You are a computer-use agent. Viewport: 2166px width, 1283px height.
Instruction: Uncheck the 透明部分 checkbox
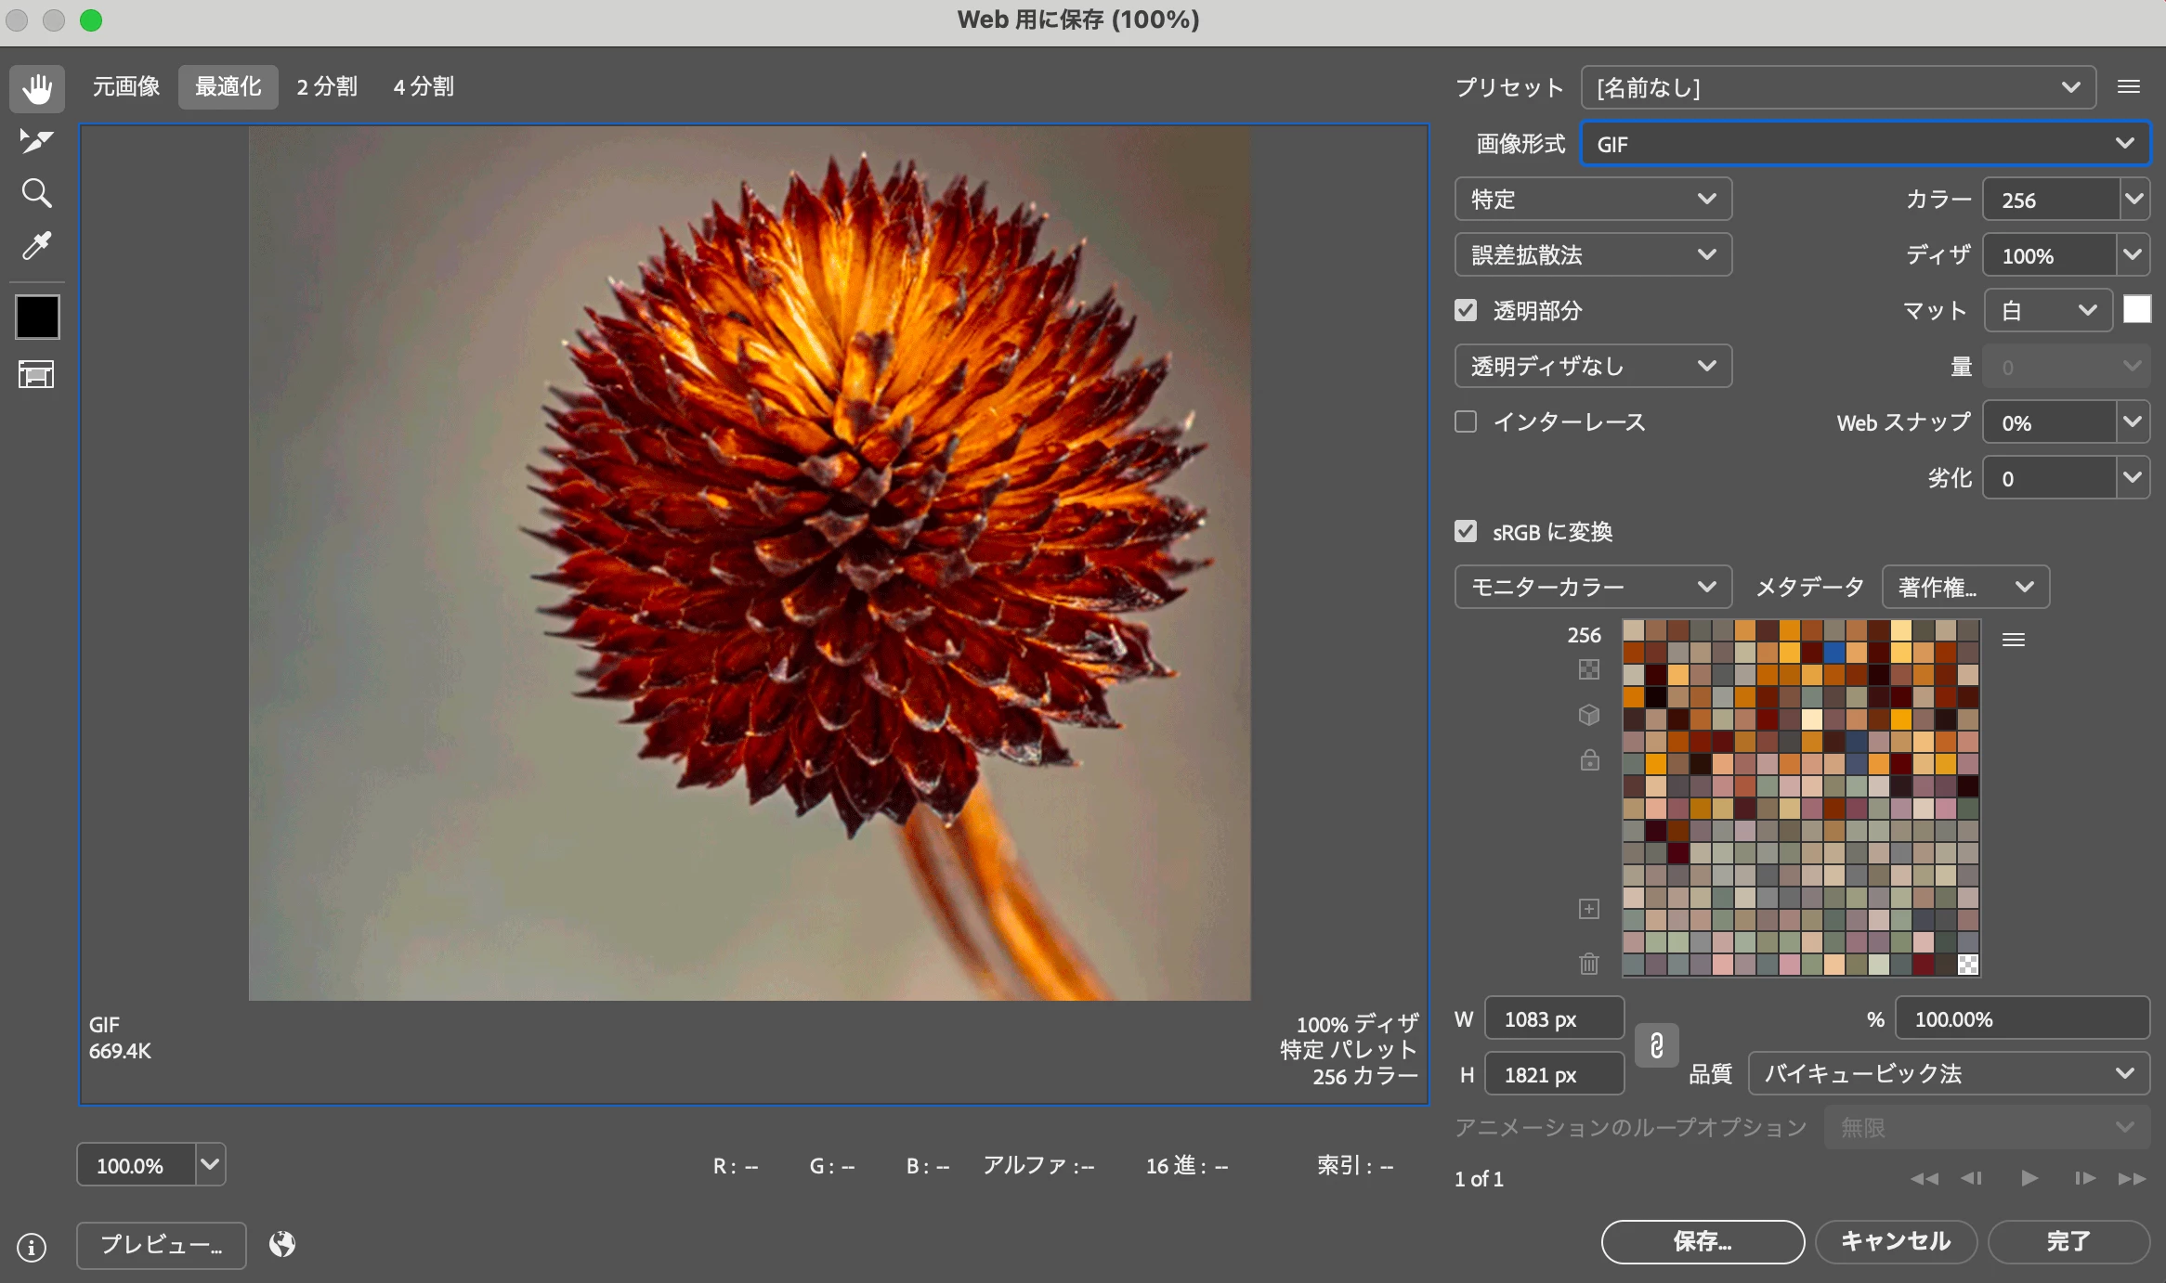coord(1466,310)
